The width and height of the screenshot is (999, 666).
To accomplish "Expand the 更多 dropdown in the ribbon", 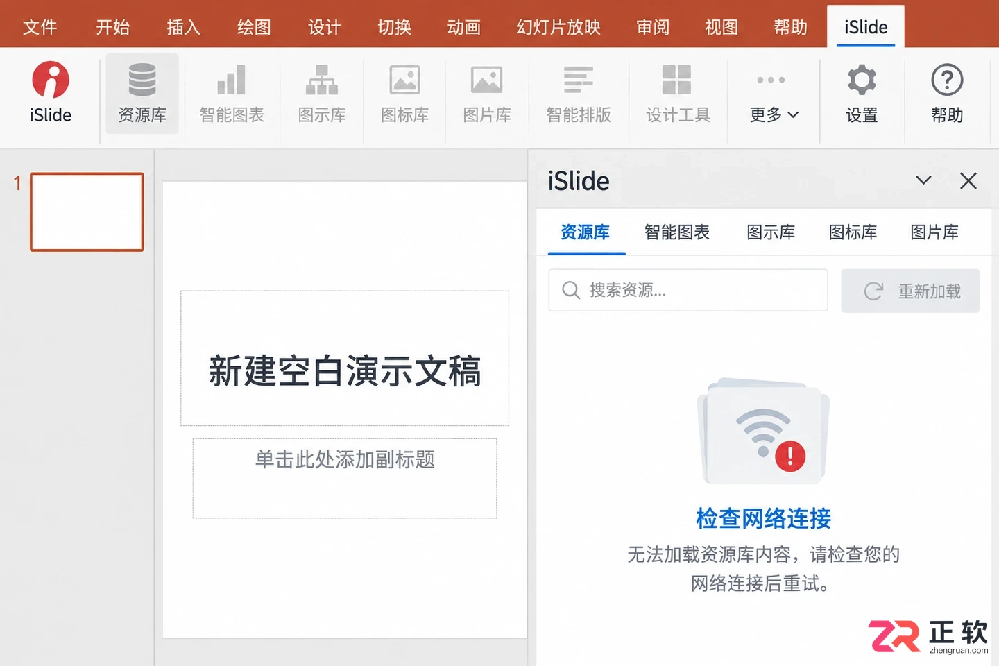I will click(x=774, y=114).
